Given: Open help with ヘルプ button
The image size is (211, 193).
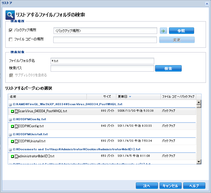Looking at the screenshot, I should [x=194, y=186].
